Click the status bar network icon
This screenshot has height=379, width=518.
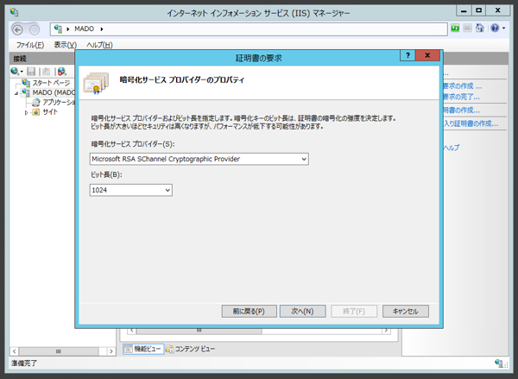tap(499, 363)
